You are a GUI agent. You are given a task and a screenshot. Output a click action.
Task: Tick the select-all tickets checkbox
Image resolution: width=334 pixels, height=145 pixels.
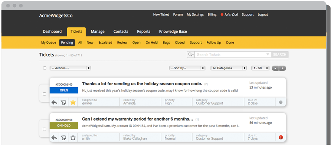[x=45, y=68]
